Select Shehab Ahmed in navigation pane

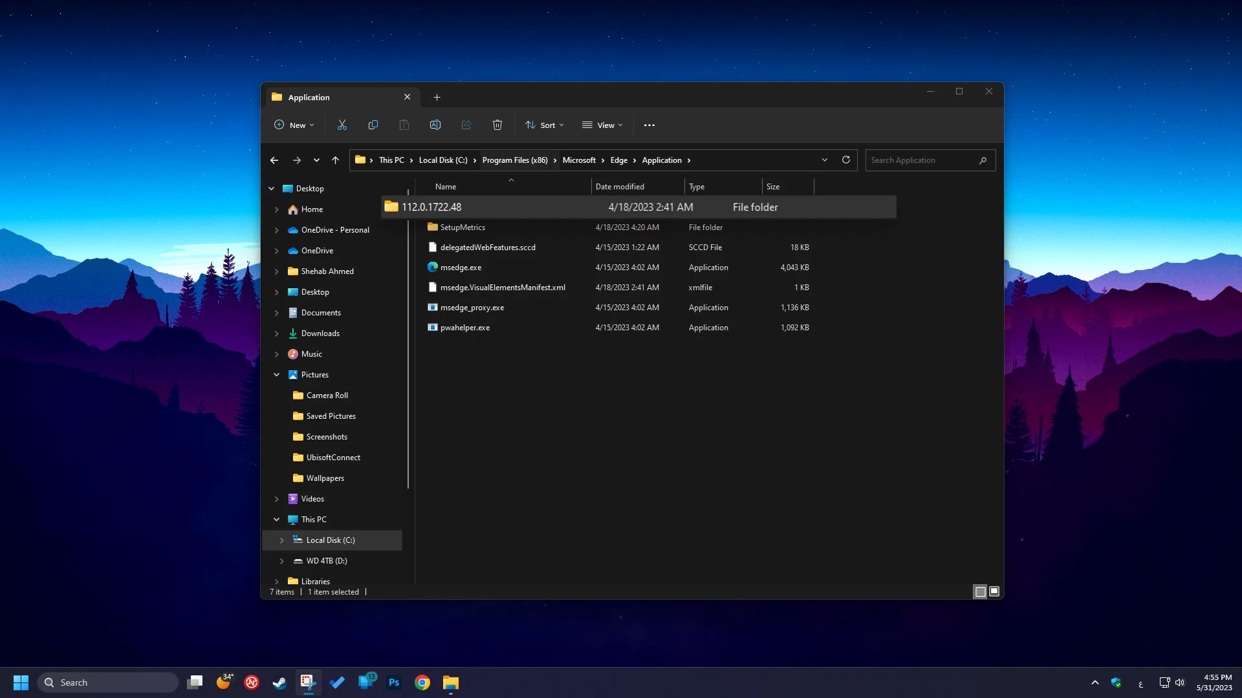tap(327, 271)
